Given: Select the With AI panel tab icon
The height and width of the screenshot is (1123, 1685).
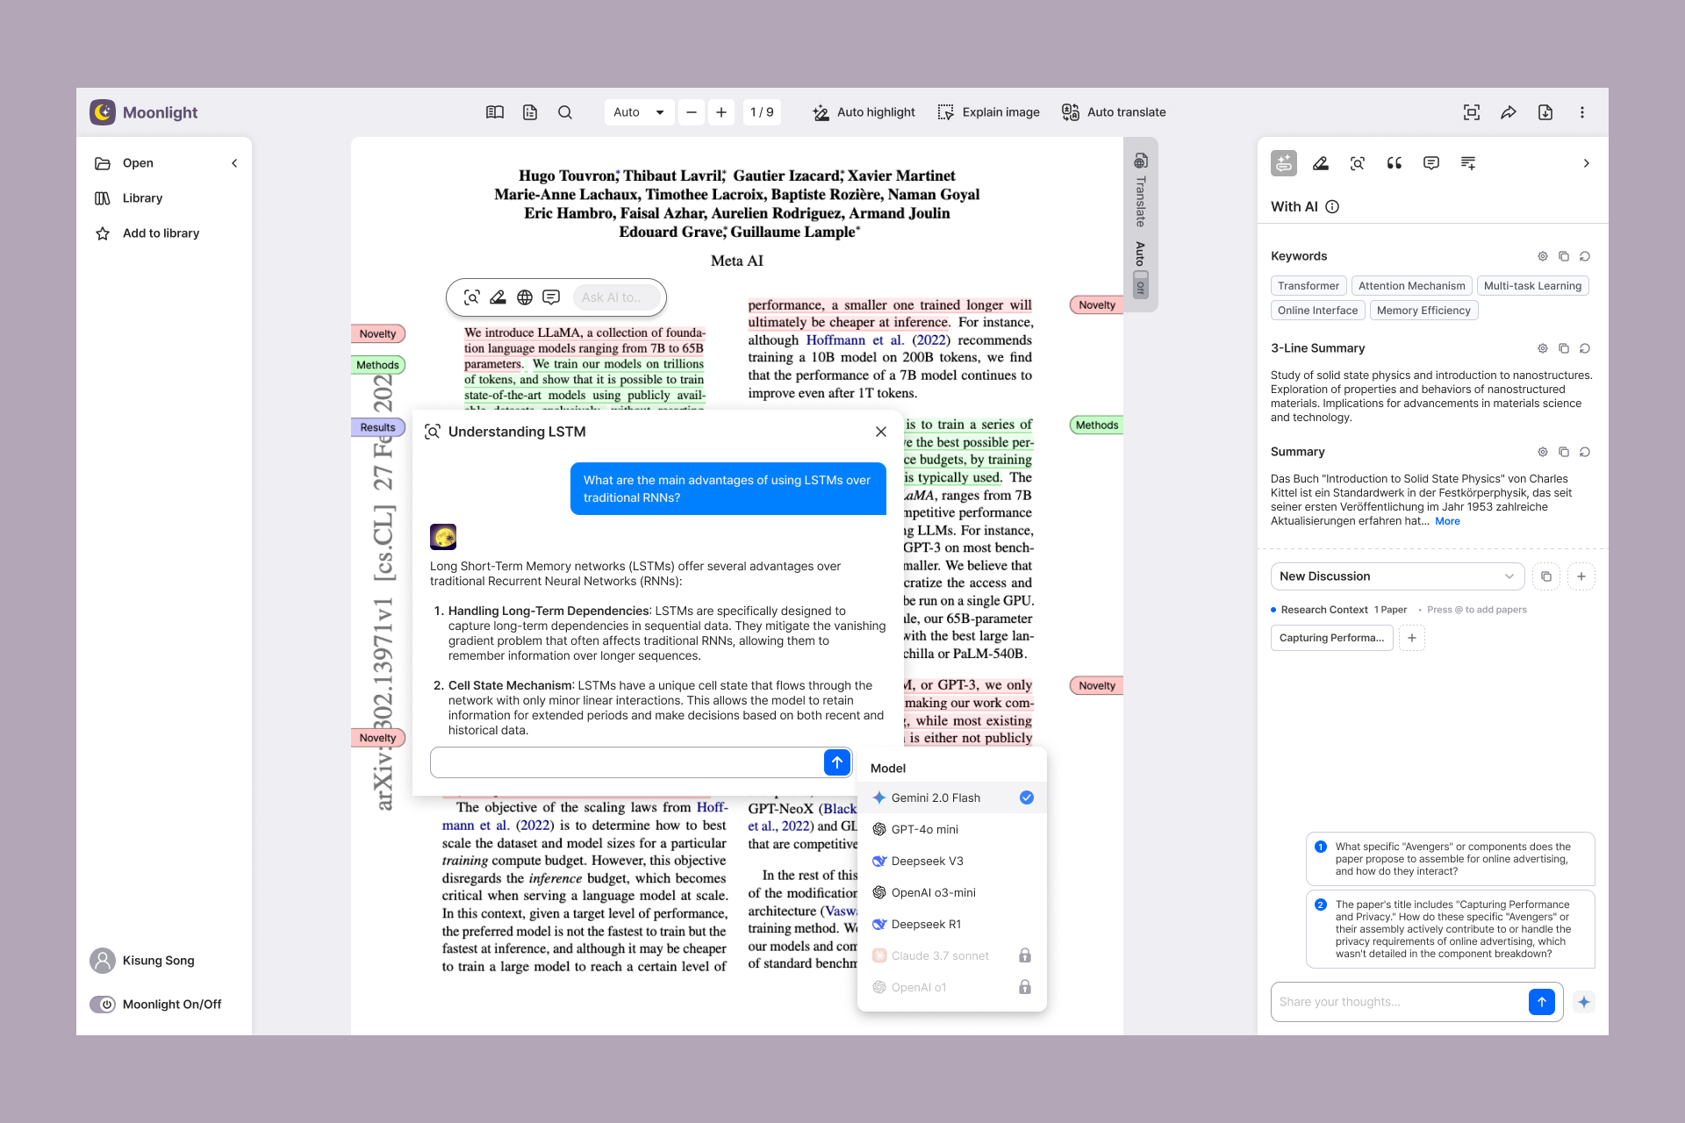Looking at the screenshot, I should (x=1284, y=163).
